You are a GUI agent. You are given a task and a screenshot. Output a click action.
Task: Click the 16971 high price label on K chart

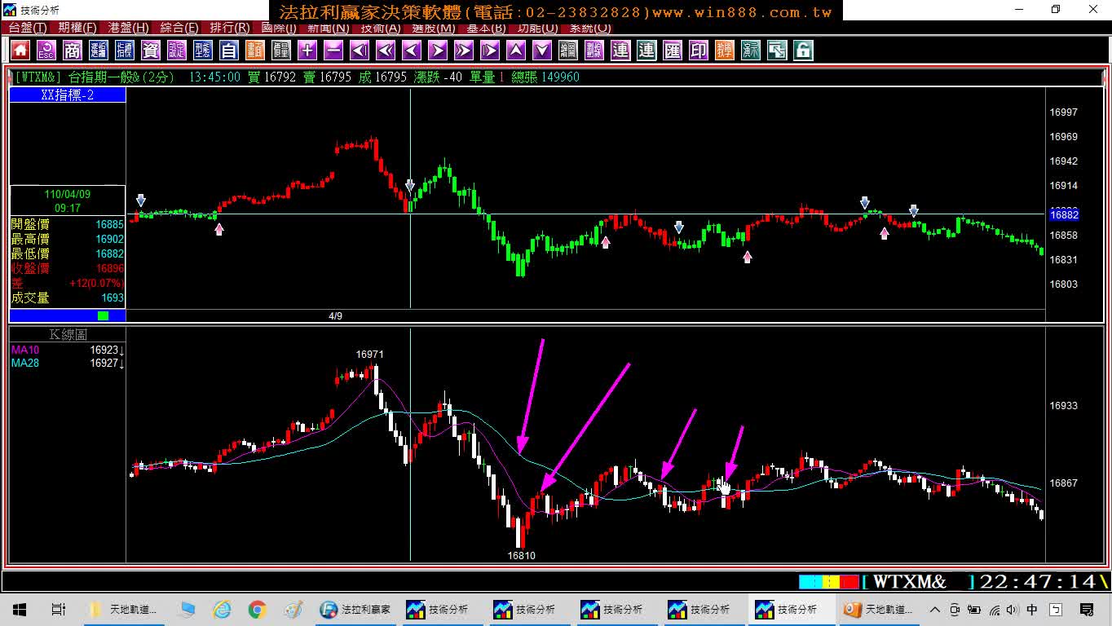coord(369,355)
